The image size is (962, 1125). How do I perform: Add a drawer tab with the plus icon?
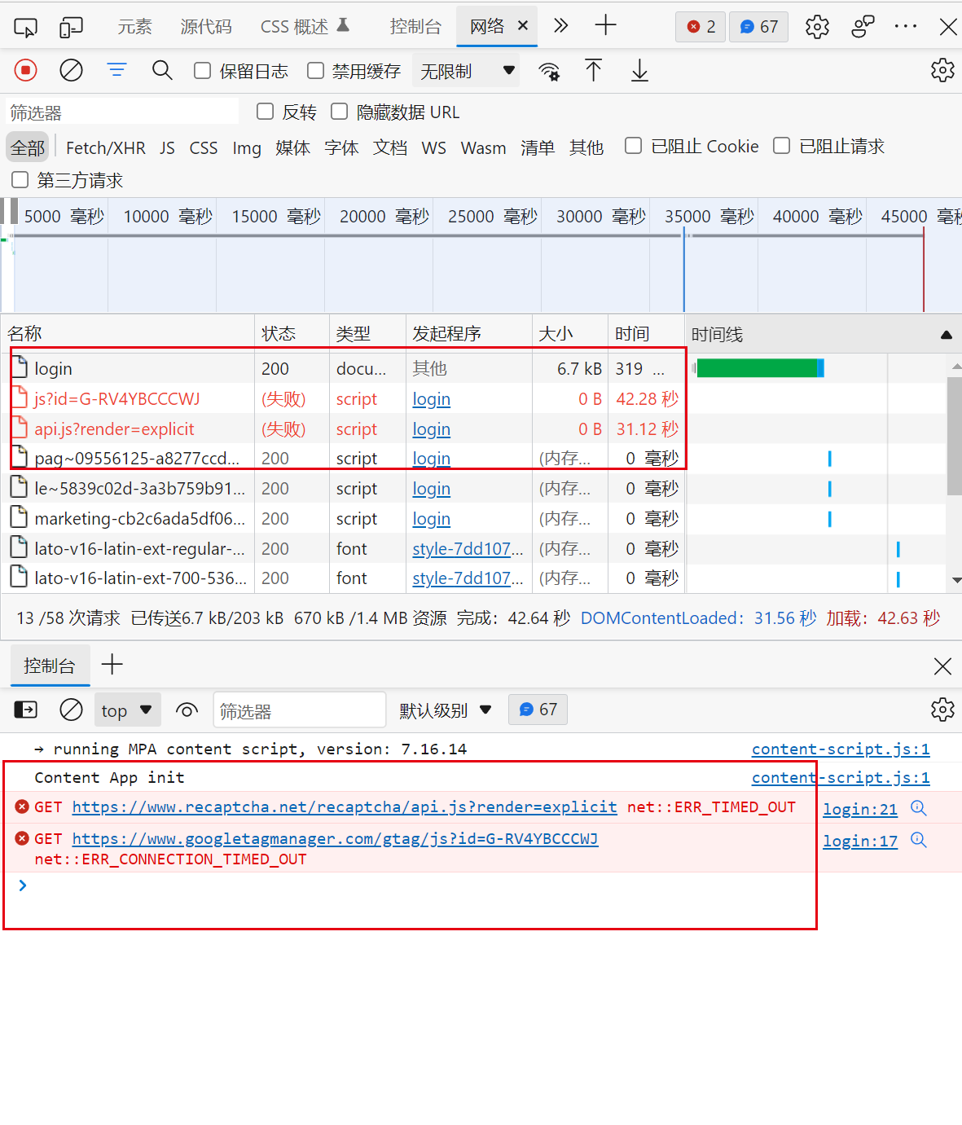coord(112,665)
